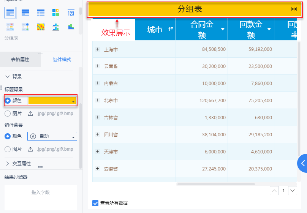Select 颜色 radio under 标题背景

pyautogui.click(x=8, y=101)
